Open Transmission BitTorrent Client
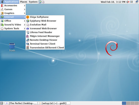139x105 pixels. 45,48
